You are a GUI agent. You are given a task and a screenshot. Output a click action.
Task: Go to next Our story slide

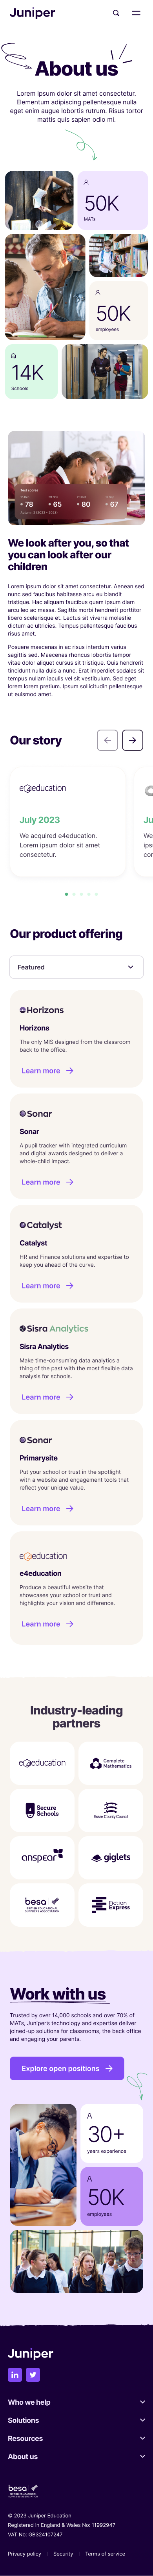coord(133,740)
